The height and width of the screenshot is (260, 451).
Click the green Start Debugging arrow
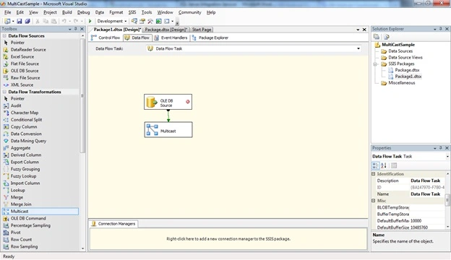tap(90, 21)
